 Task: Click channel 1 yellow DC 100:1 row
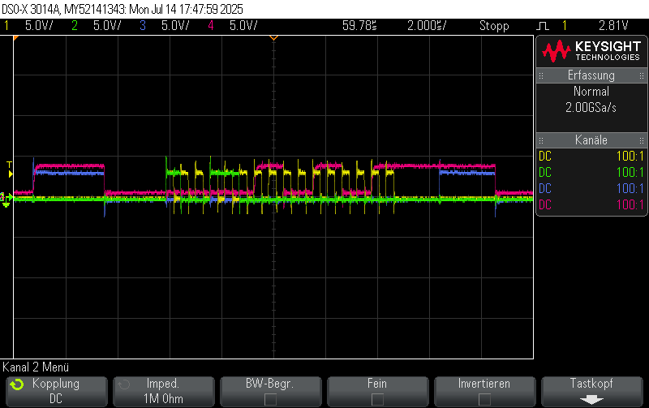click(x=591, y=156)
